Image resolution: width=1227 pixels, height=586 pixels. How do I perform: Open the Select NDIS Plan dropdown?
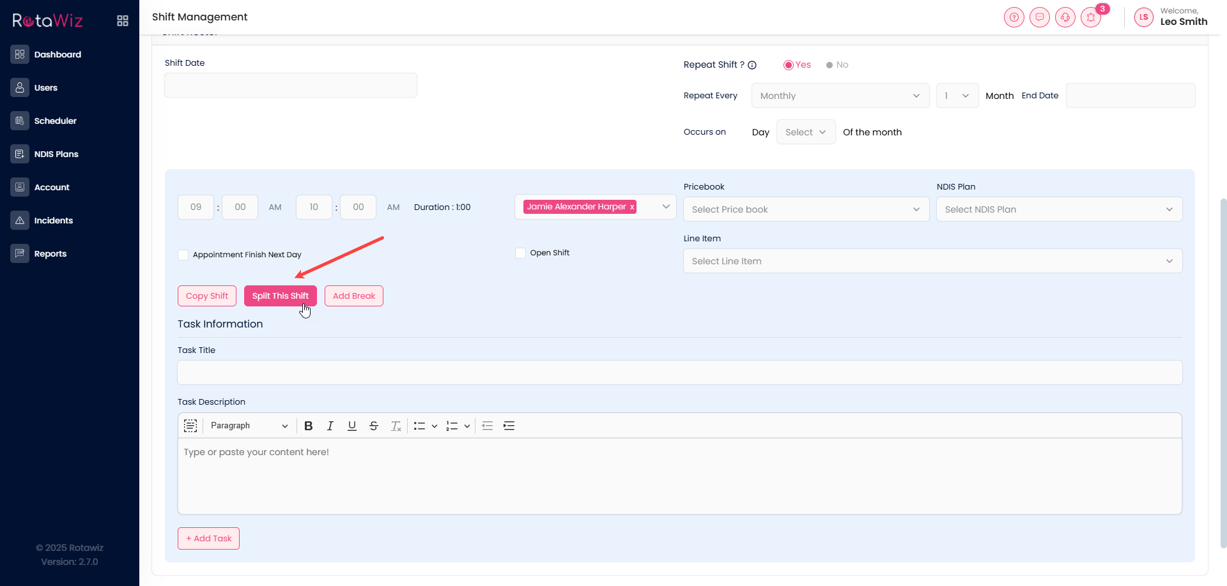[1059, 209]
